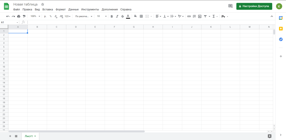The width and height of the screenshot is (286, 140).
Task: Add a new sheet with plus button
Action: pyautogui.click(x=10, y=136)
